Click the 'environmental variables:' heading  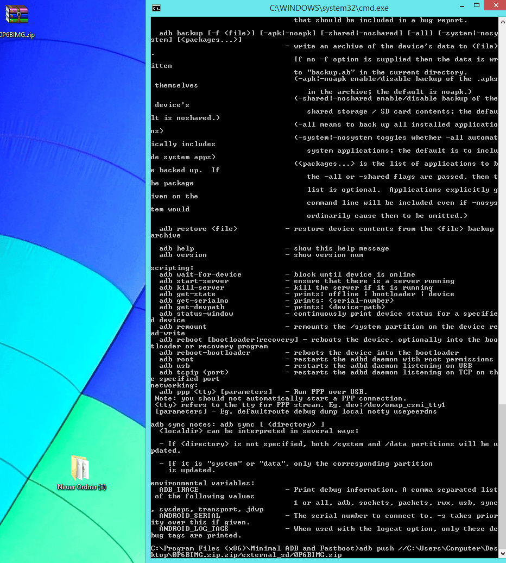point(203,483)
